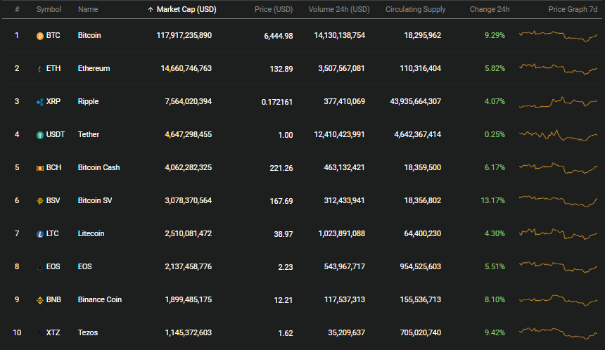Sort by Change 24h column header

point(489,9)
